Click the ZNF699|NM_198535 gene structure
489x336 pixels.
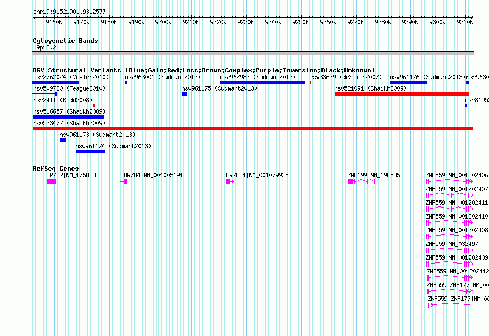point(362,182)
